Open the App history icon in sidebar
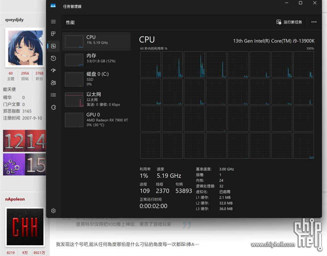The width and height of the screenshot is (327, 256). point(53,58)
